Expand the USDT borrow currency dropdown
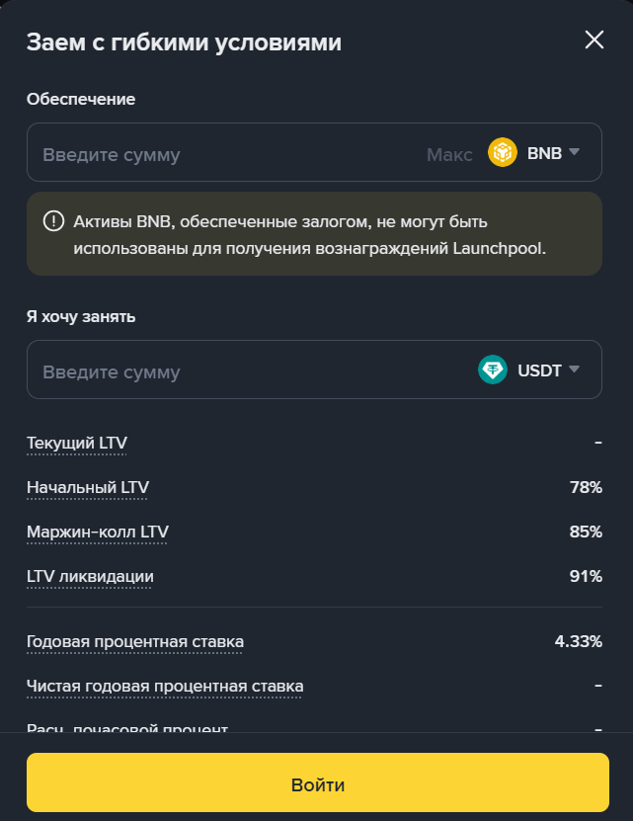 575,369
